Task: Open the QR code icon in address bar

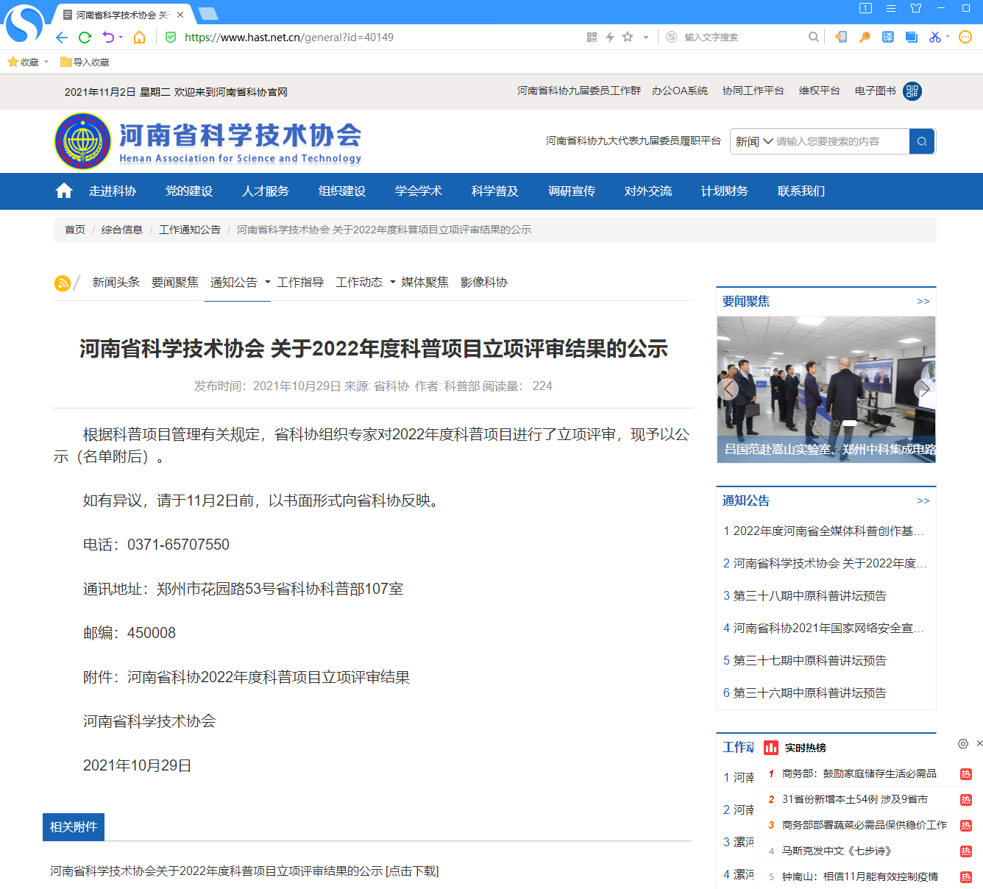Action: coord(592,38)
